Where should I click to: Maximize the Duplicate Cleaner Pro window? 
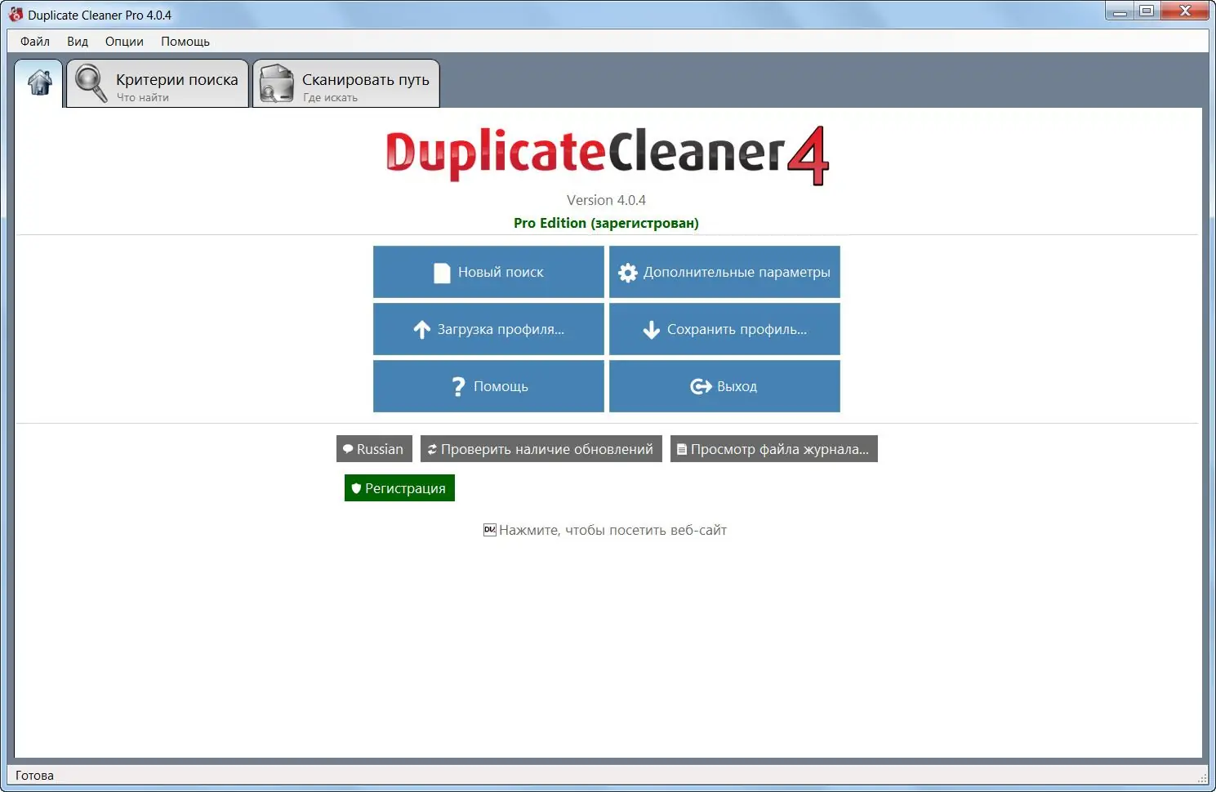click(1147, 11)
